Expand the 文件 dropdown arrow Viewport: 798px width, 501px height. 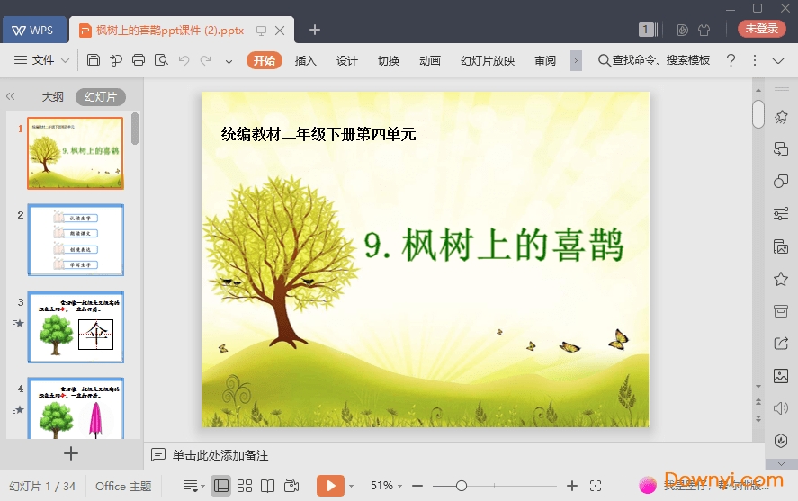[x=65, y=60]
